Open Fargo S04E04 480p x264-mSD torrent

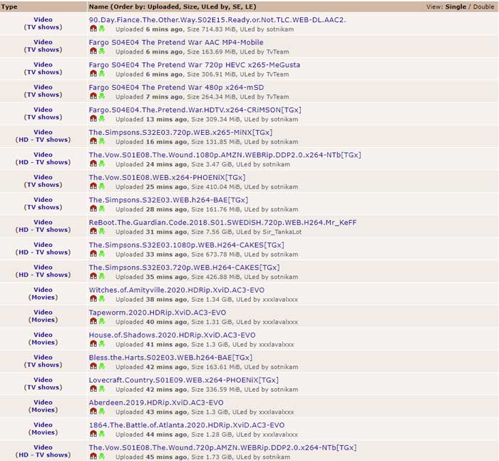[x=176, y=87]
